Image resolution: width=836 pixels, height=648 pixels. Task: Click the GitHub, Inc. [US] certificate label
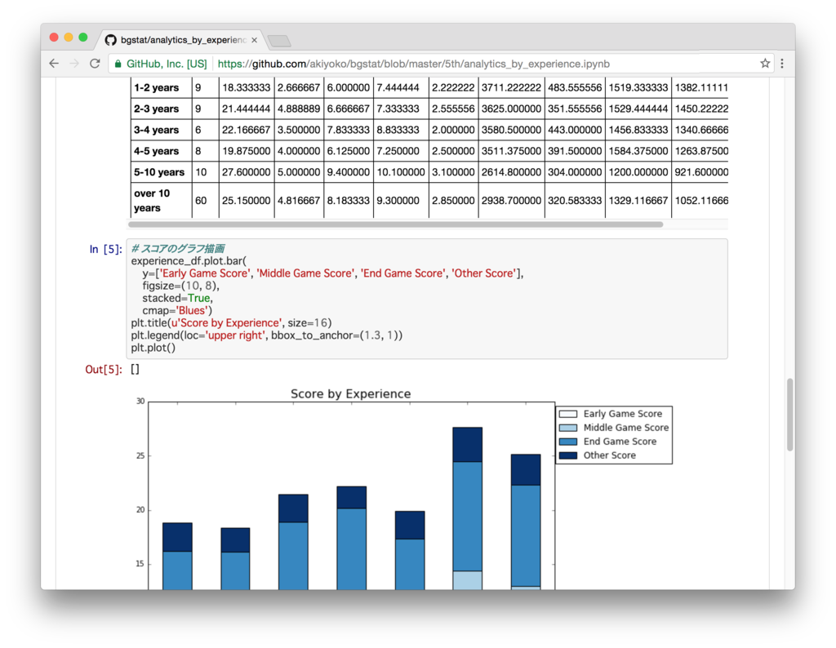coord(167,64)
